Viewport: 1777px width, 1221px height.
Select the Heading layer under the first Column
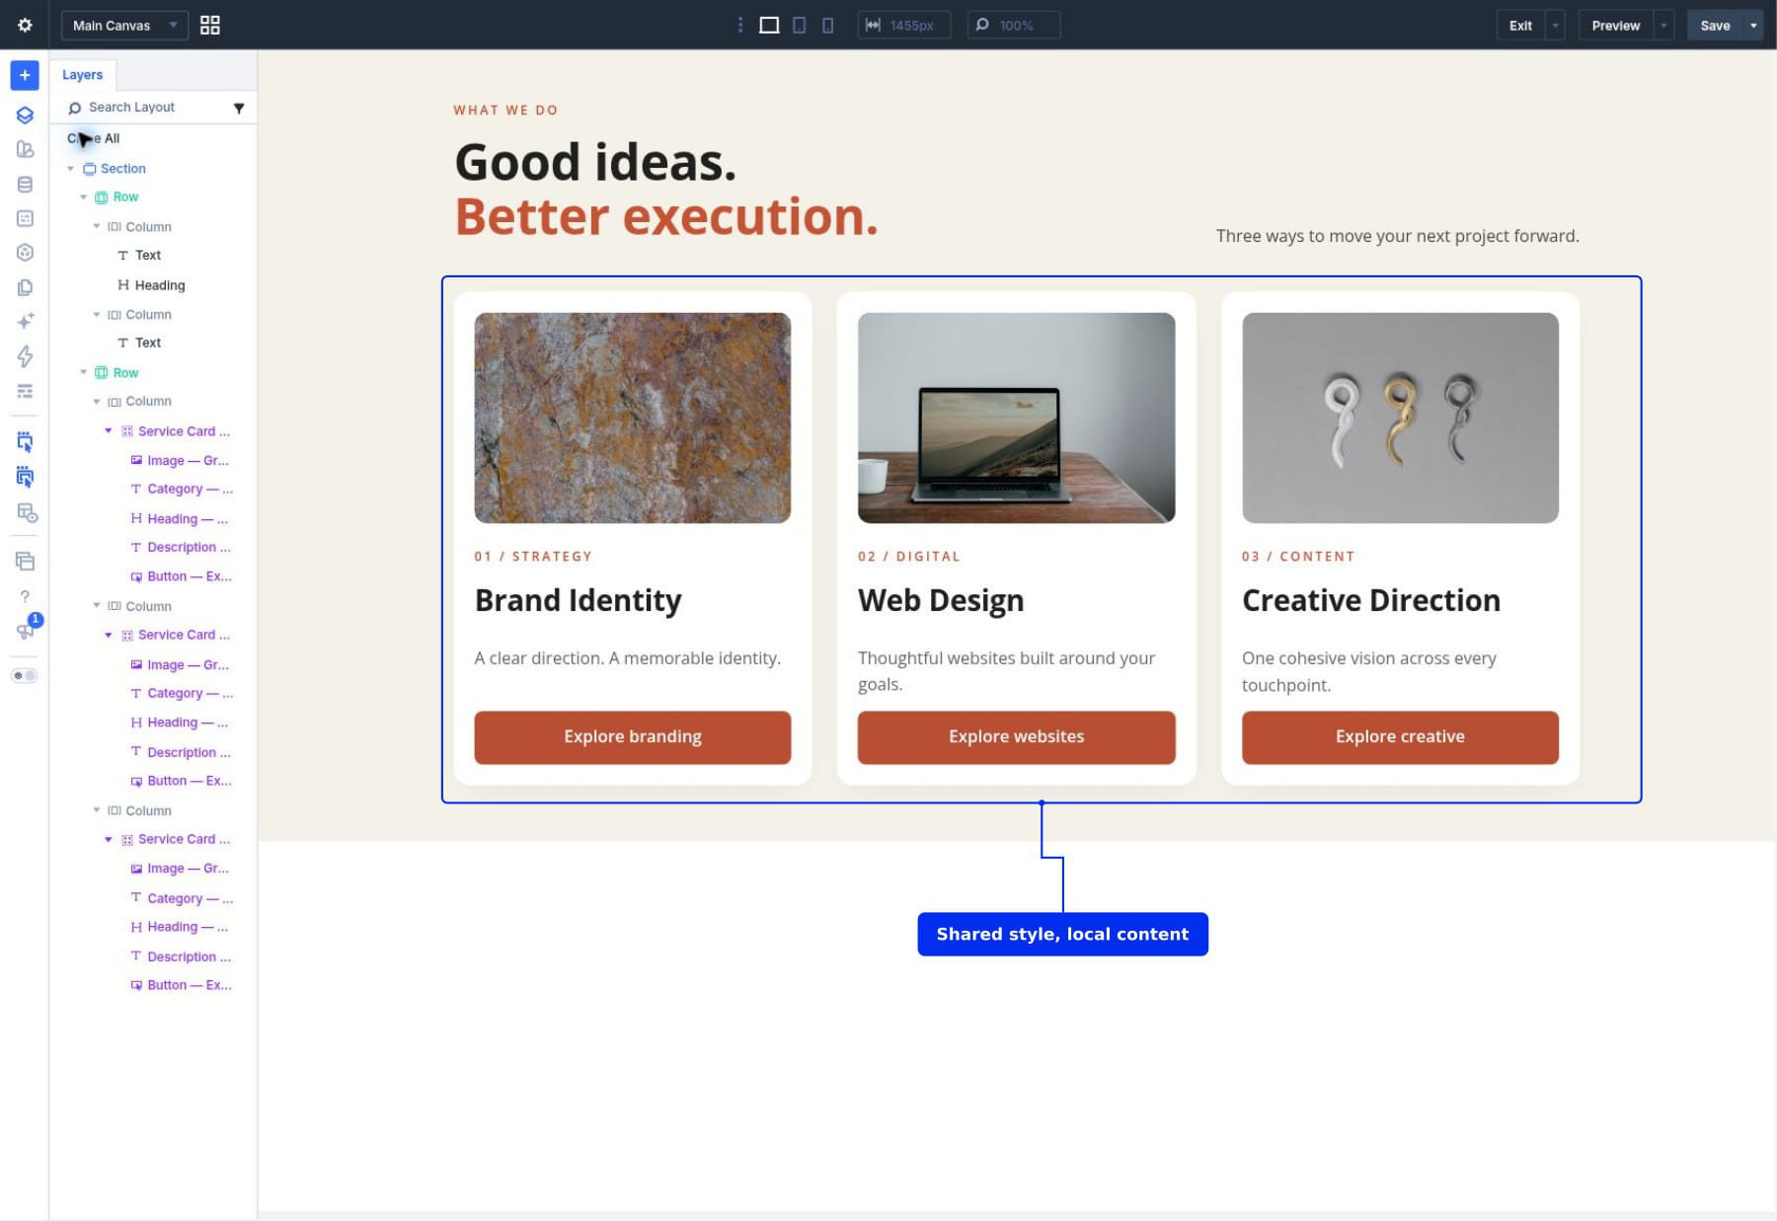pos(152,285)
